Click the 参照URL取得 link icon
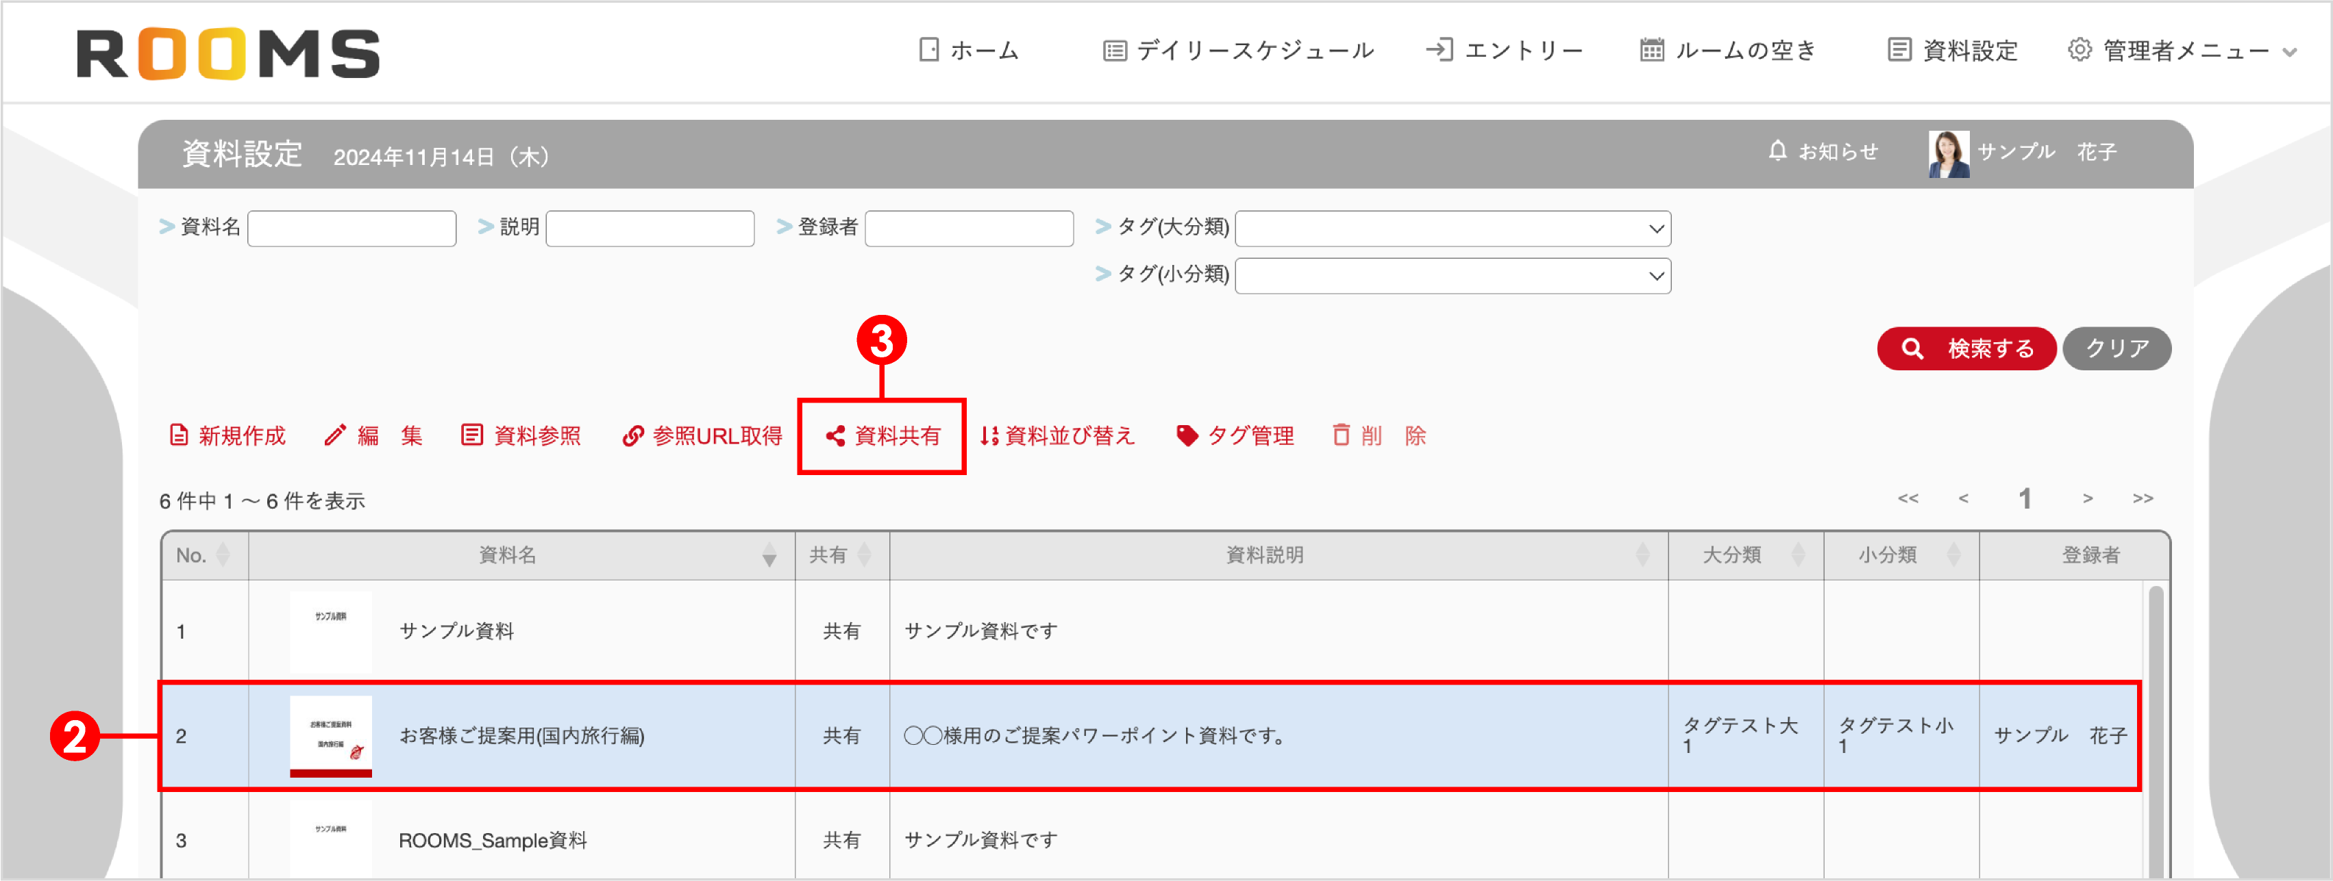2333x881 pixels. 633,435
